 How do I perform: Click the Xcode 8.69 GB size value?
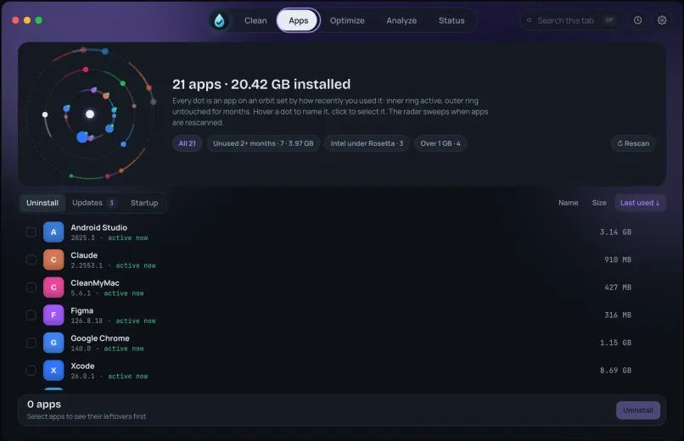pos(615,371)
